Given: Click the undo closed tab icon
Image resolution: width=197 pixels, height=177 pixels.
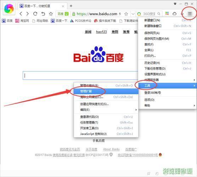Looking at the screenshot, I should (x=43, y=14).
